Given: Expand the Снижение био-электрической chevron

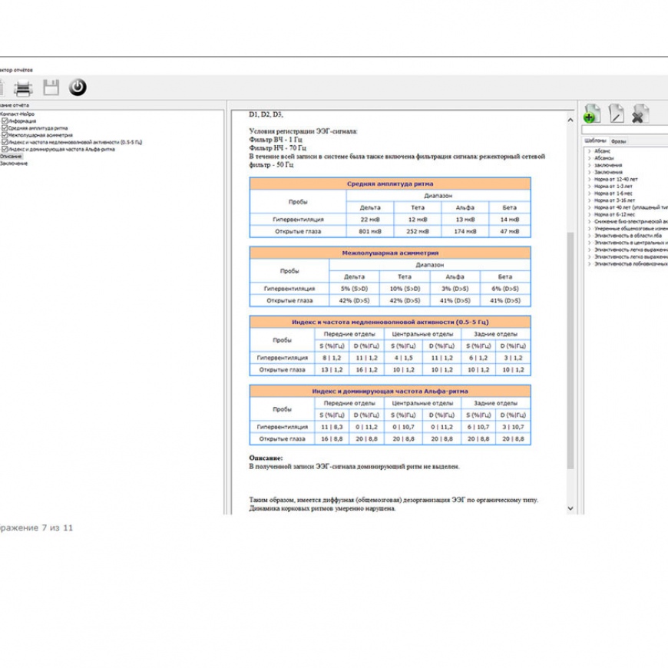Looking at the screenshot, I should tap(589, 222).
